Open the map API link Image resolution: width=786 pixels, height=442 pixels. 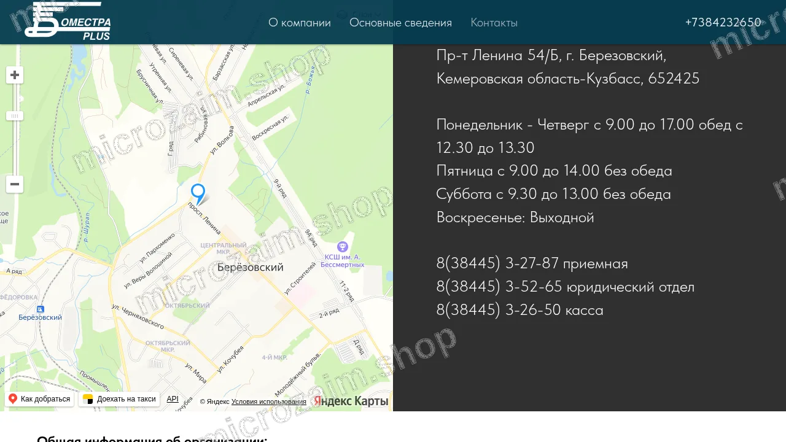point(173,399)
